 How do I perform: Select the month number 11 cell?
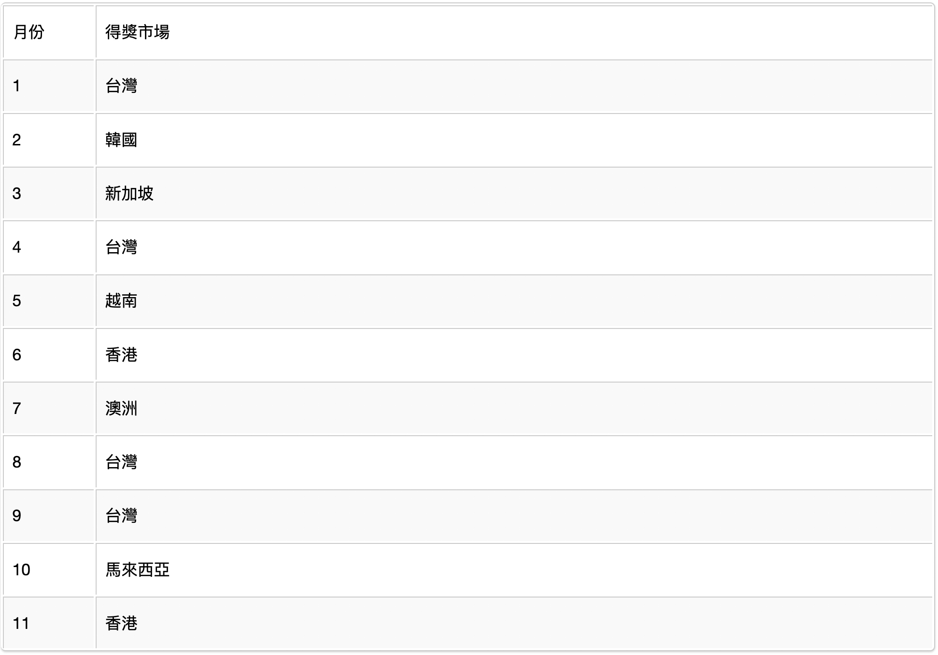[21, 624]
